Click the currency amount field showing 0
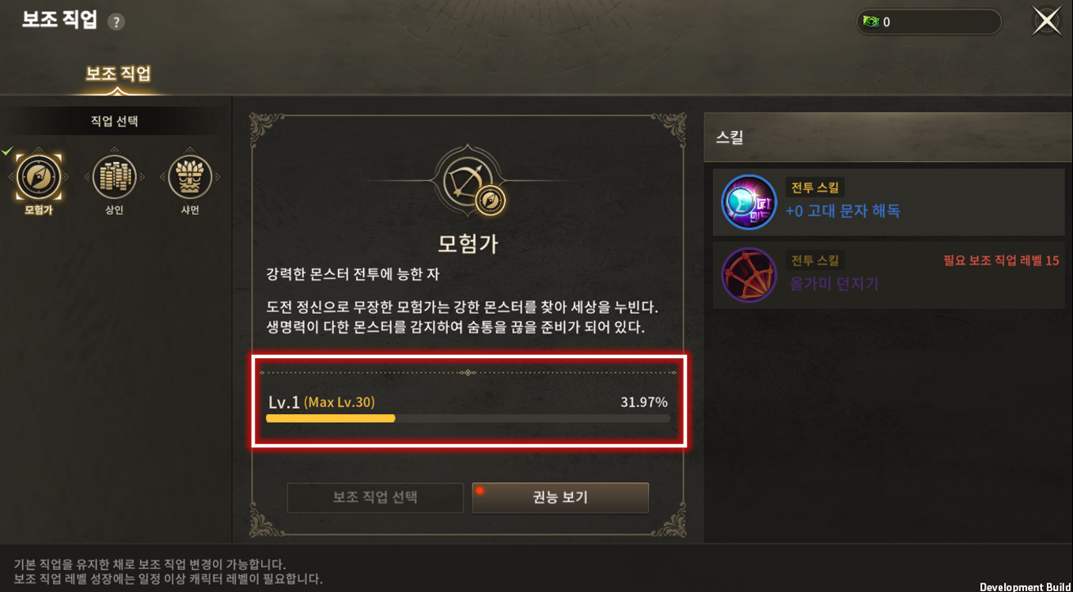The height and width of the screenshot is (592, 1073). (929, 22)
